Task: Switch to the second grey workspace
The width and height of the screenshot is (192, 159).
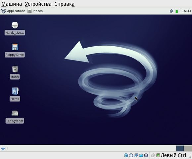Action: pos(188,148)
